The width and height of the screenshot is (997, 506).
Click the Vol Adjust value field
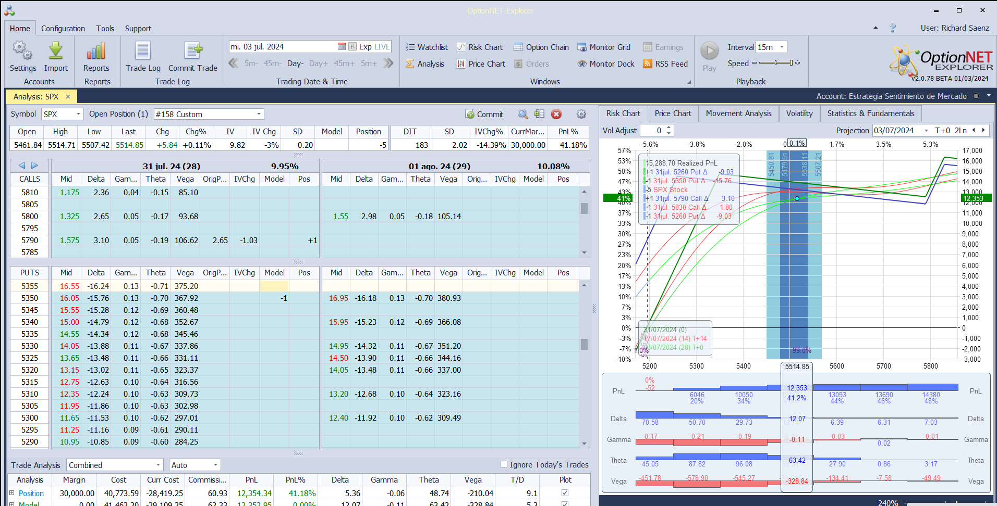[653, 131]
